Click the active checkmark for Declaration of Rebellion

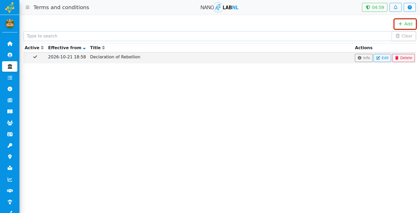(35, 57)
